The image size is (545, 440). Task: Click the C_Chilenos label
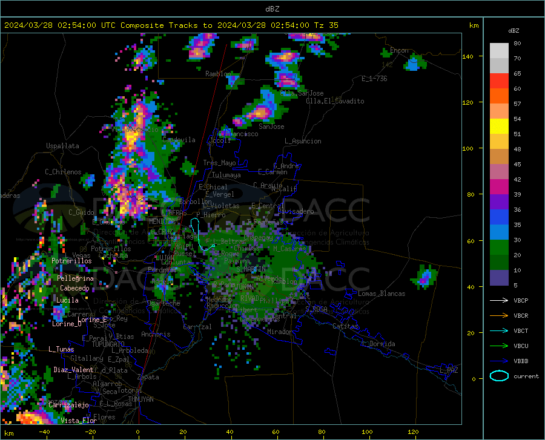(63, 172)
